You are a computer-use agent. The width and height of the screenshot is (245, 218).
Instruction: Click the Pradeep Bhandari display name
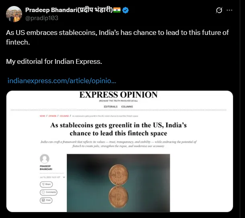point(68,10)
